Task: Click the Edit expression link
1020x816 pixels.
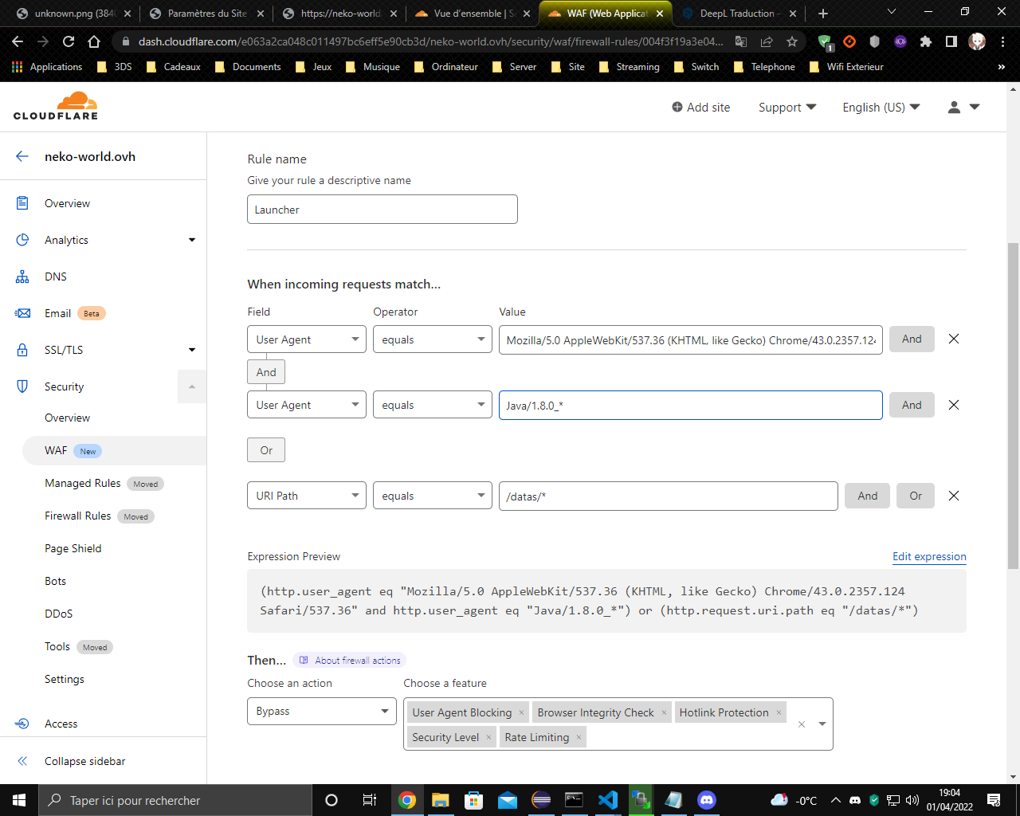Action: (929, 556)
